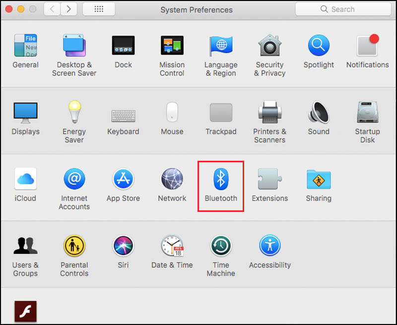Click the Show All grid button
Screen dimensions: 397x325
tap(99, 9)
